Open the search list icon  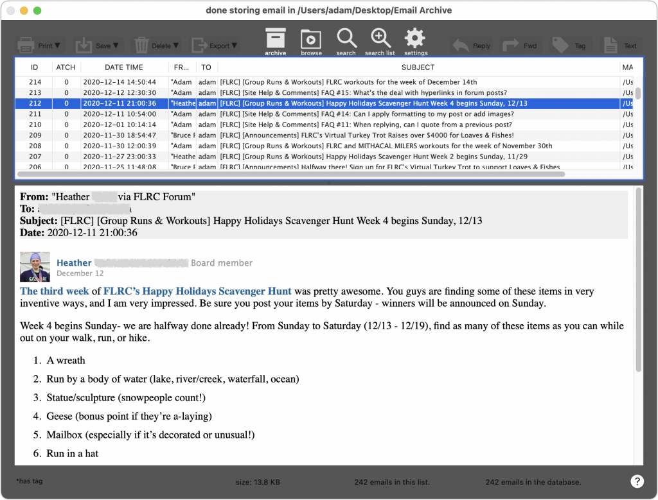(380, 39)
